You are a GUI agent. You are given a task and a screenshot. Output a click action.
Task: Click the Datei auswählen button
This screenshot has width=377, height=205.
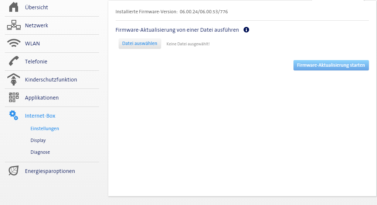(x=140, y=44)
